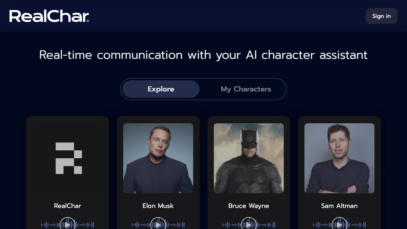Switch to the Explore tab
Viewport: 407px width, 229px height.
click(x=161, y=89)
